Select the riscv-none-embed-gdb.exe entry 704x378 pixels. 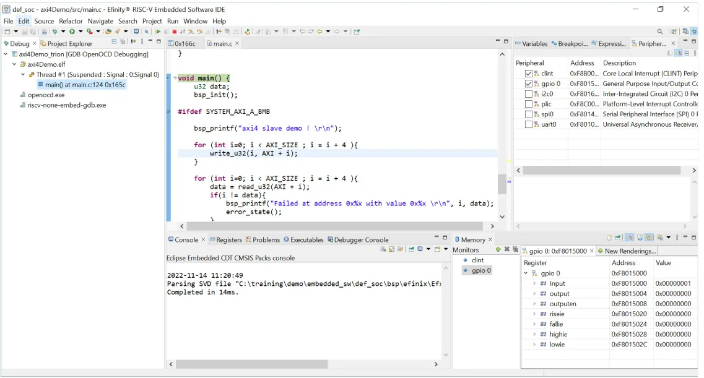click(63, 105)
